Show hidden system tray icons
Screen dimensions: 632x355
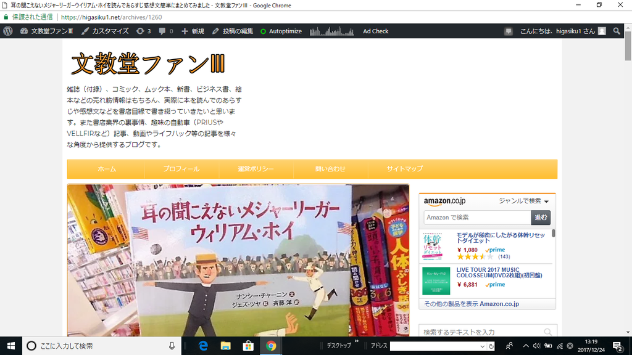pos(526,346)
